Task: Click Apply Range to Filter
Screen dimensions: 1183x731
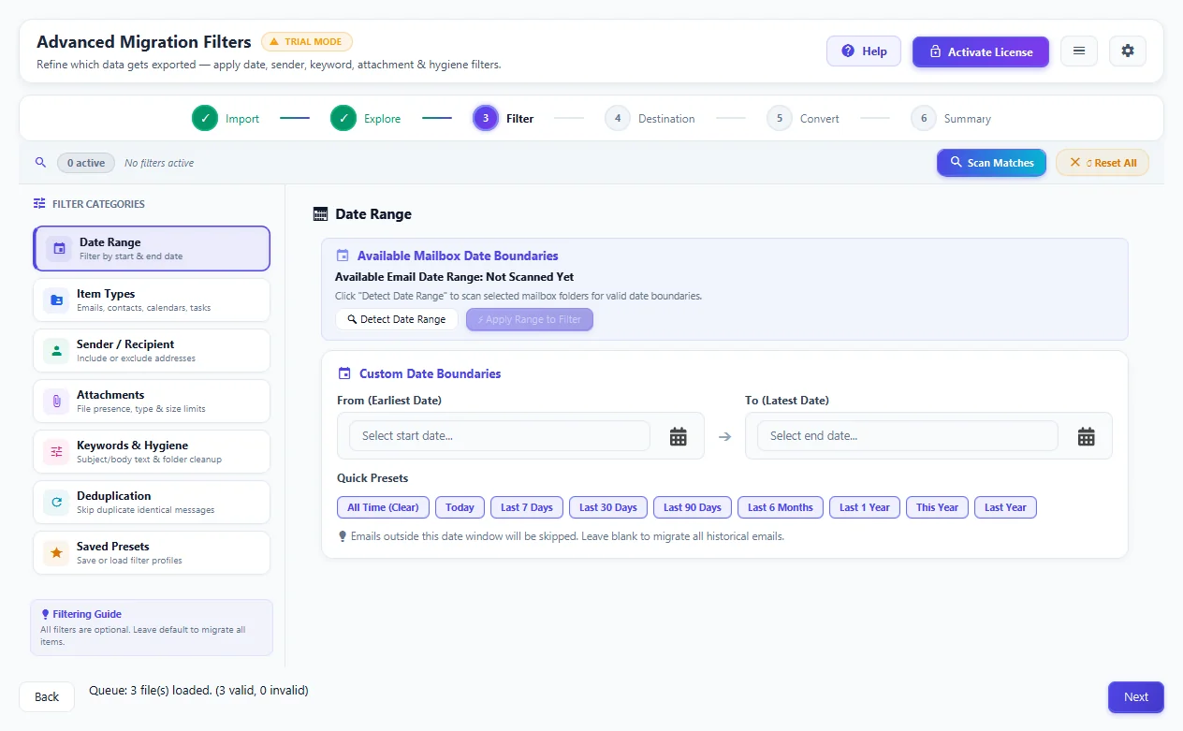Action: click(530, 319)
